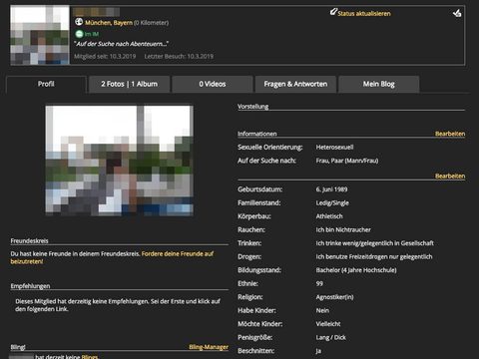Click the "Sexuelle Orientierung:" label
This screenshot has width=479, height=359.
[x=270, y=148]
